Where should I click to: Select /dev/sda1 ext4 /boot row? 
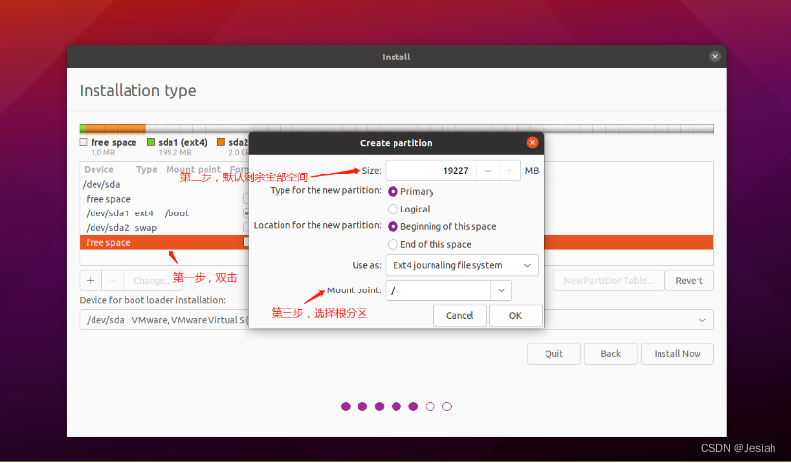click(x=165, y=213)
